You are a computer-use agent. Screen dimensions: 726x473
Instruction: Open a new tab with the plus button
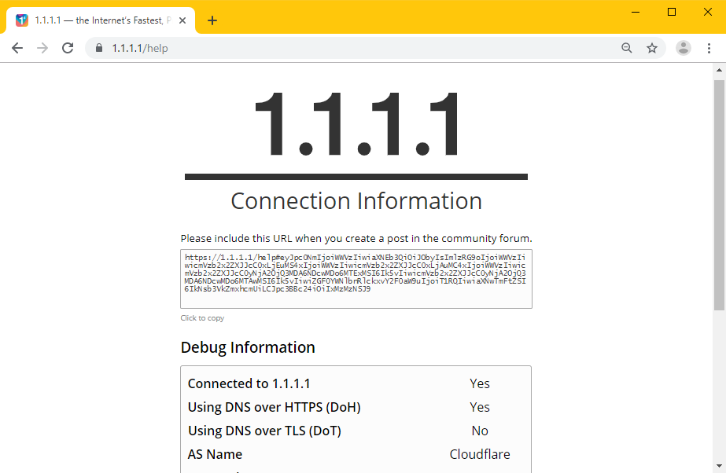point(212,20)
